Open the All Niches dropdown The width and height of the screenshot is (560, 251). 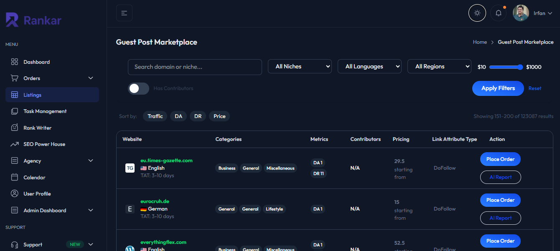point(300,67)
